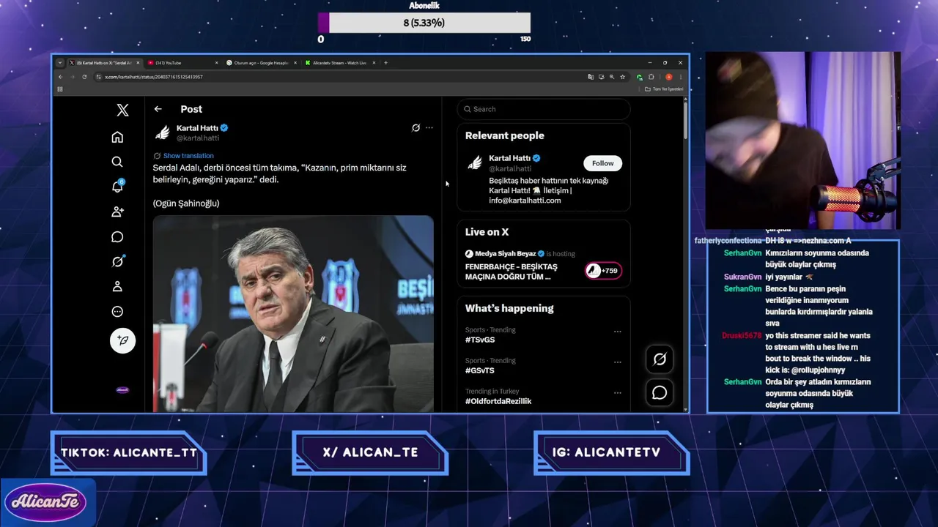This screenshot has height=527, width=938.
Task: Bookmark page with star icon
Action: 622,77
